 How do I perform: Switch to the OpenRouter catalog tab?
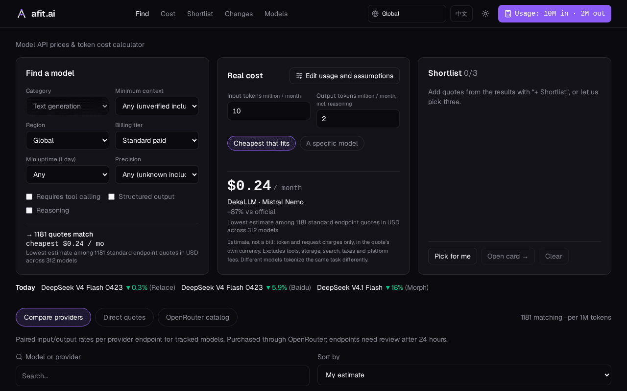click(x=197, y=317)
